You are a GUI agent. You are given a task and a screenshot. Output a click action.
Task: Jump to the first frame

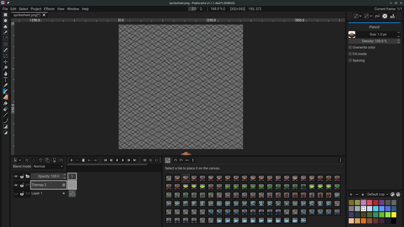point(105,160)
